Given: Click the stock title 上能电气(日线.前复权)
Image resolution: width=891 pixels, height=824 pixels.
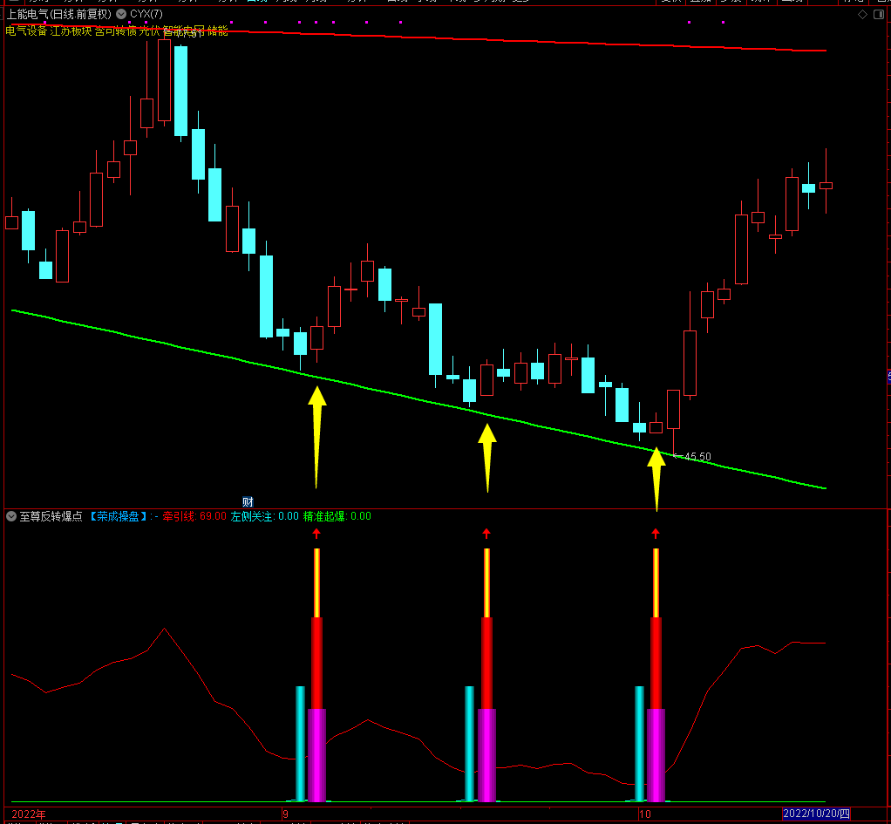Looking at the screenshot, I should tap(59, 14).
